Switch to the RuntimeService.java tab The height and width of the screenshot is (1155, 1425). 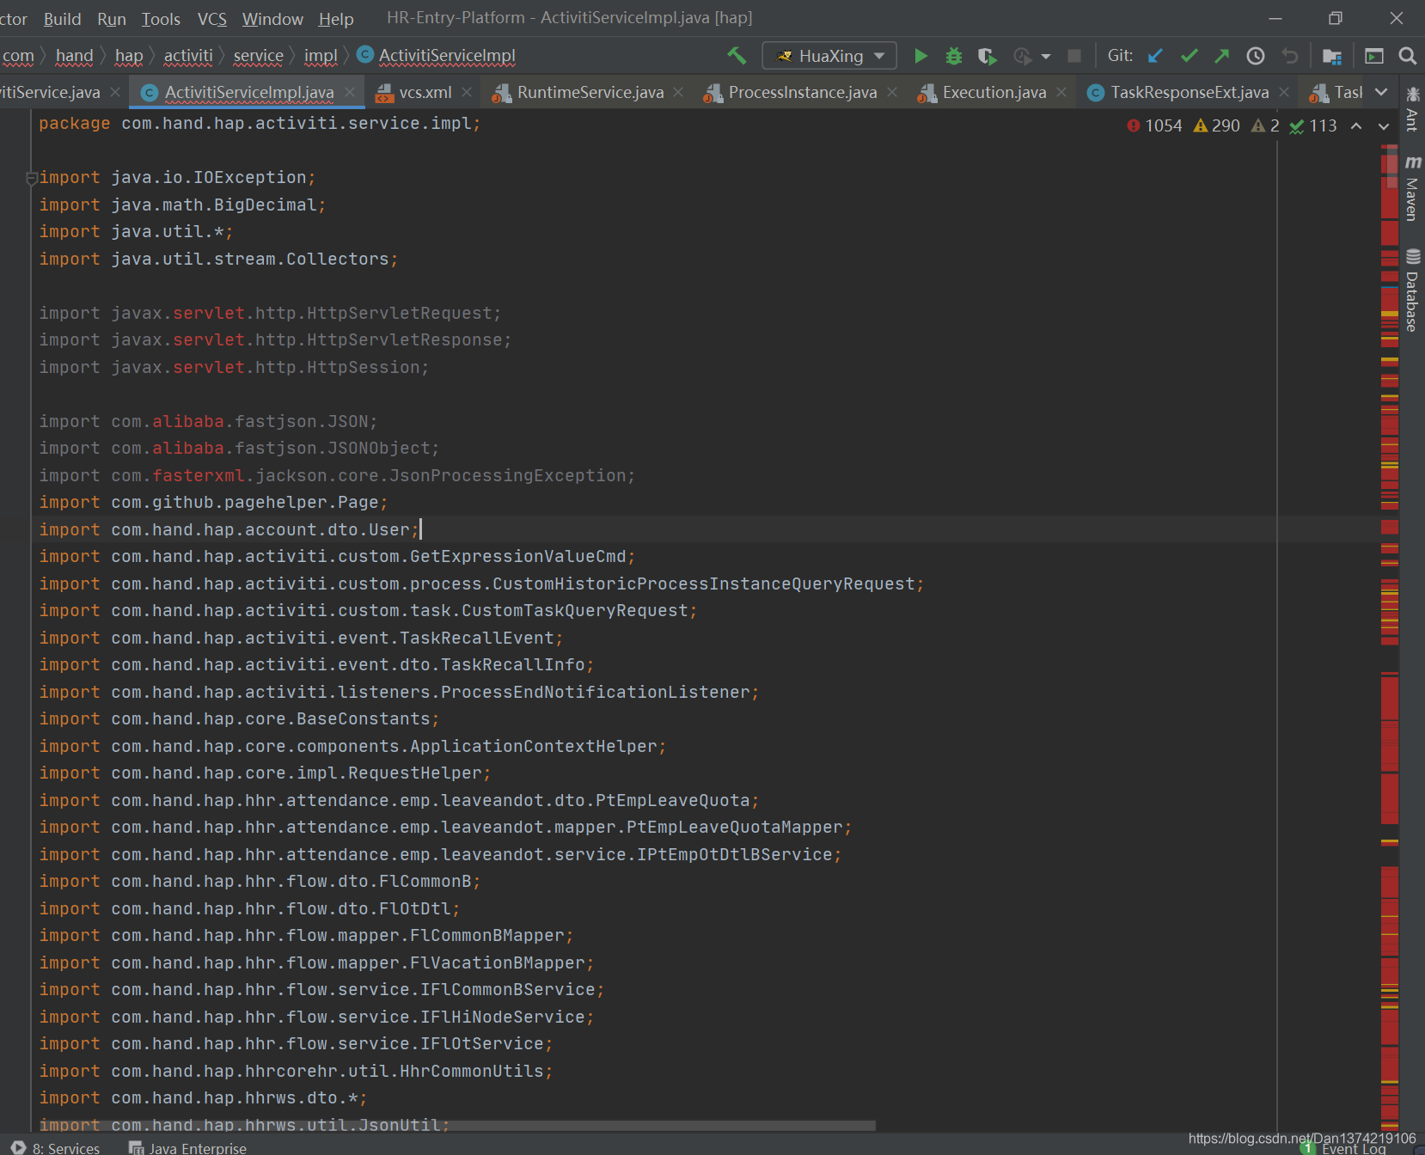[590, 93]
